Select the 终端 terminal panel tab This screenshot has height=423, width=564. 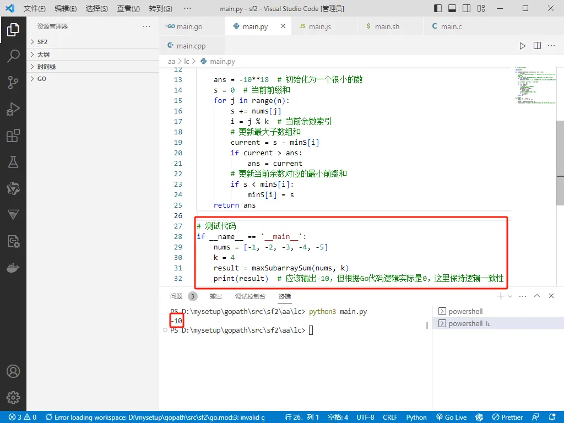pos(285,296)
